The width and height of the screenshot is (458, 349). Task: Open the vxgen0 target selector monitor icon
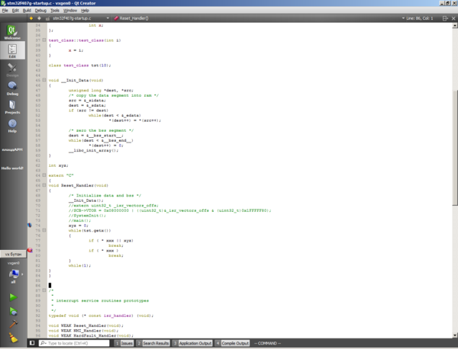pyautogui.click(x=14, y=274)
